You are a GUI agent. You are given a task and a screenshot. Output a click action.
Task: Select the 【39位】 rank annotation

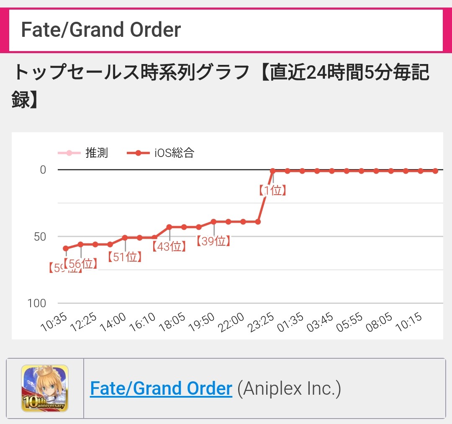(214, 241)
